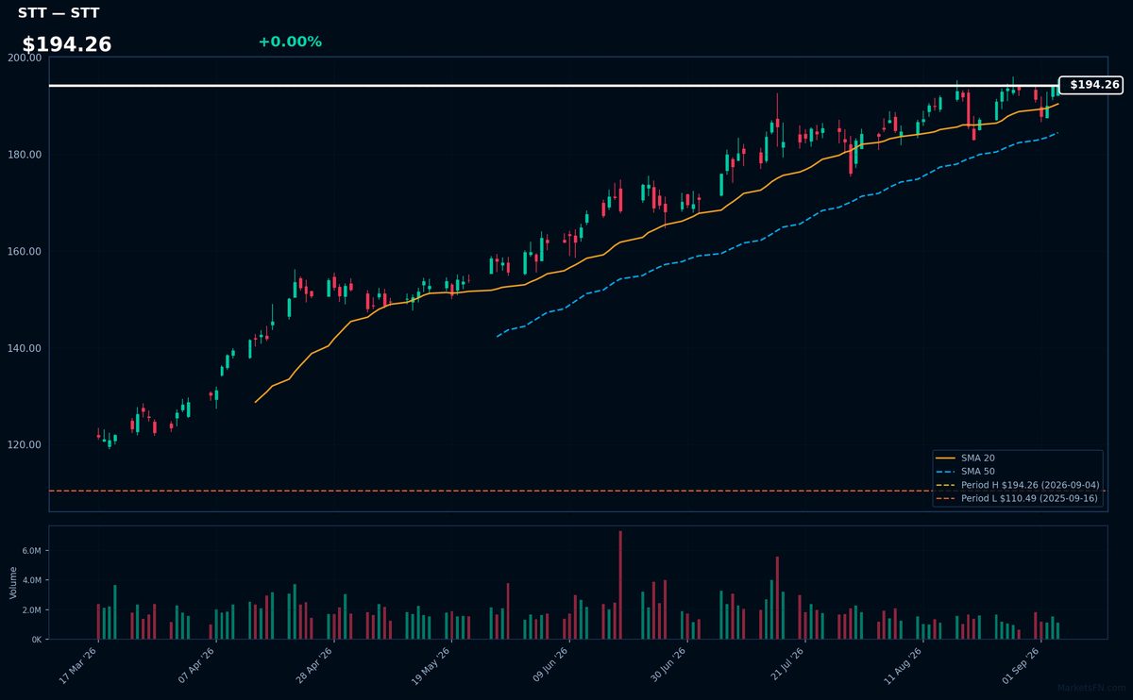The height and width of the screenshot is (700, 1133).
Task: Click the Volume axis title
Action: [13, 583]
